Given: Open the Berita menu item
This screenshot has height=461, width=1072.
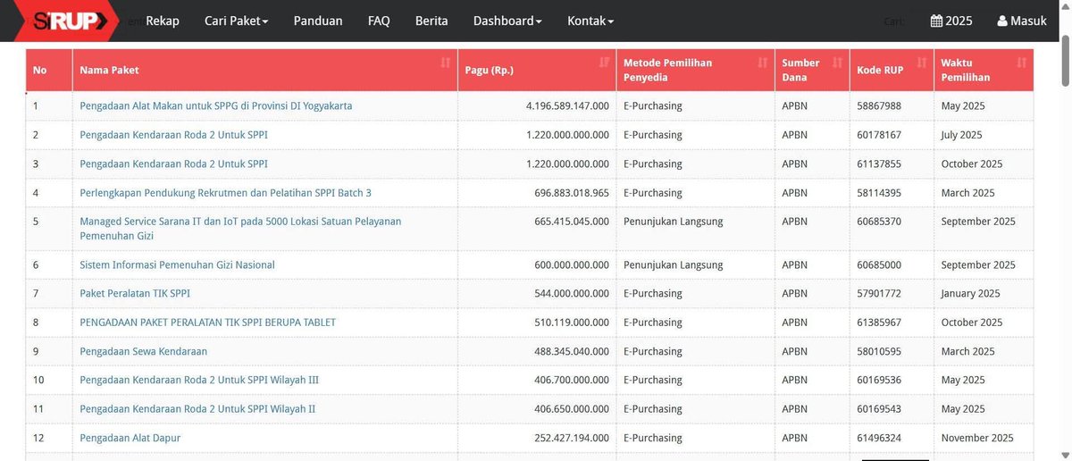Looking at the screenshot, I should 431,21.
